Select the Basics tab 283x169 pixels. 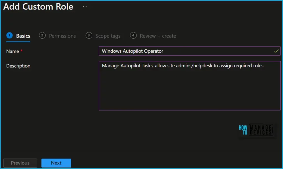coord(18,36)
